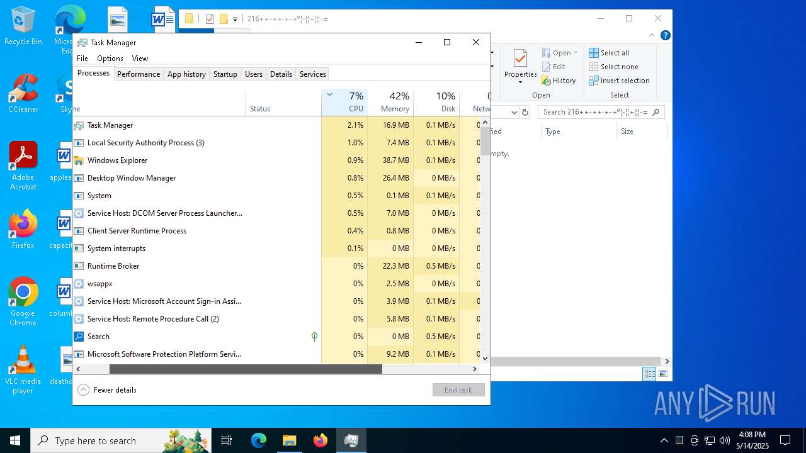
Task: Switch to the Startup tab
Action: point(225,74)
